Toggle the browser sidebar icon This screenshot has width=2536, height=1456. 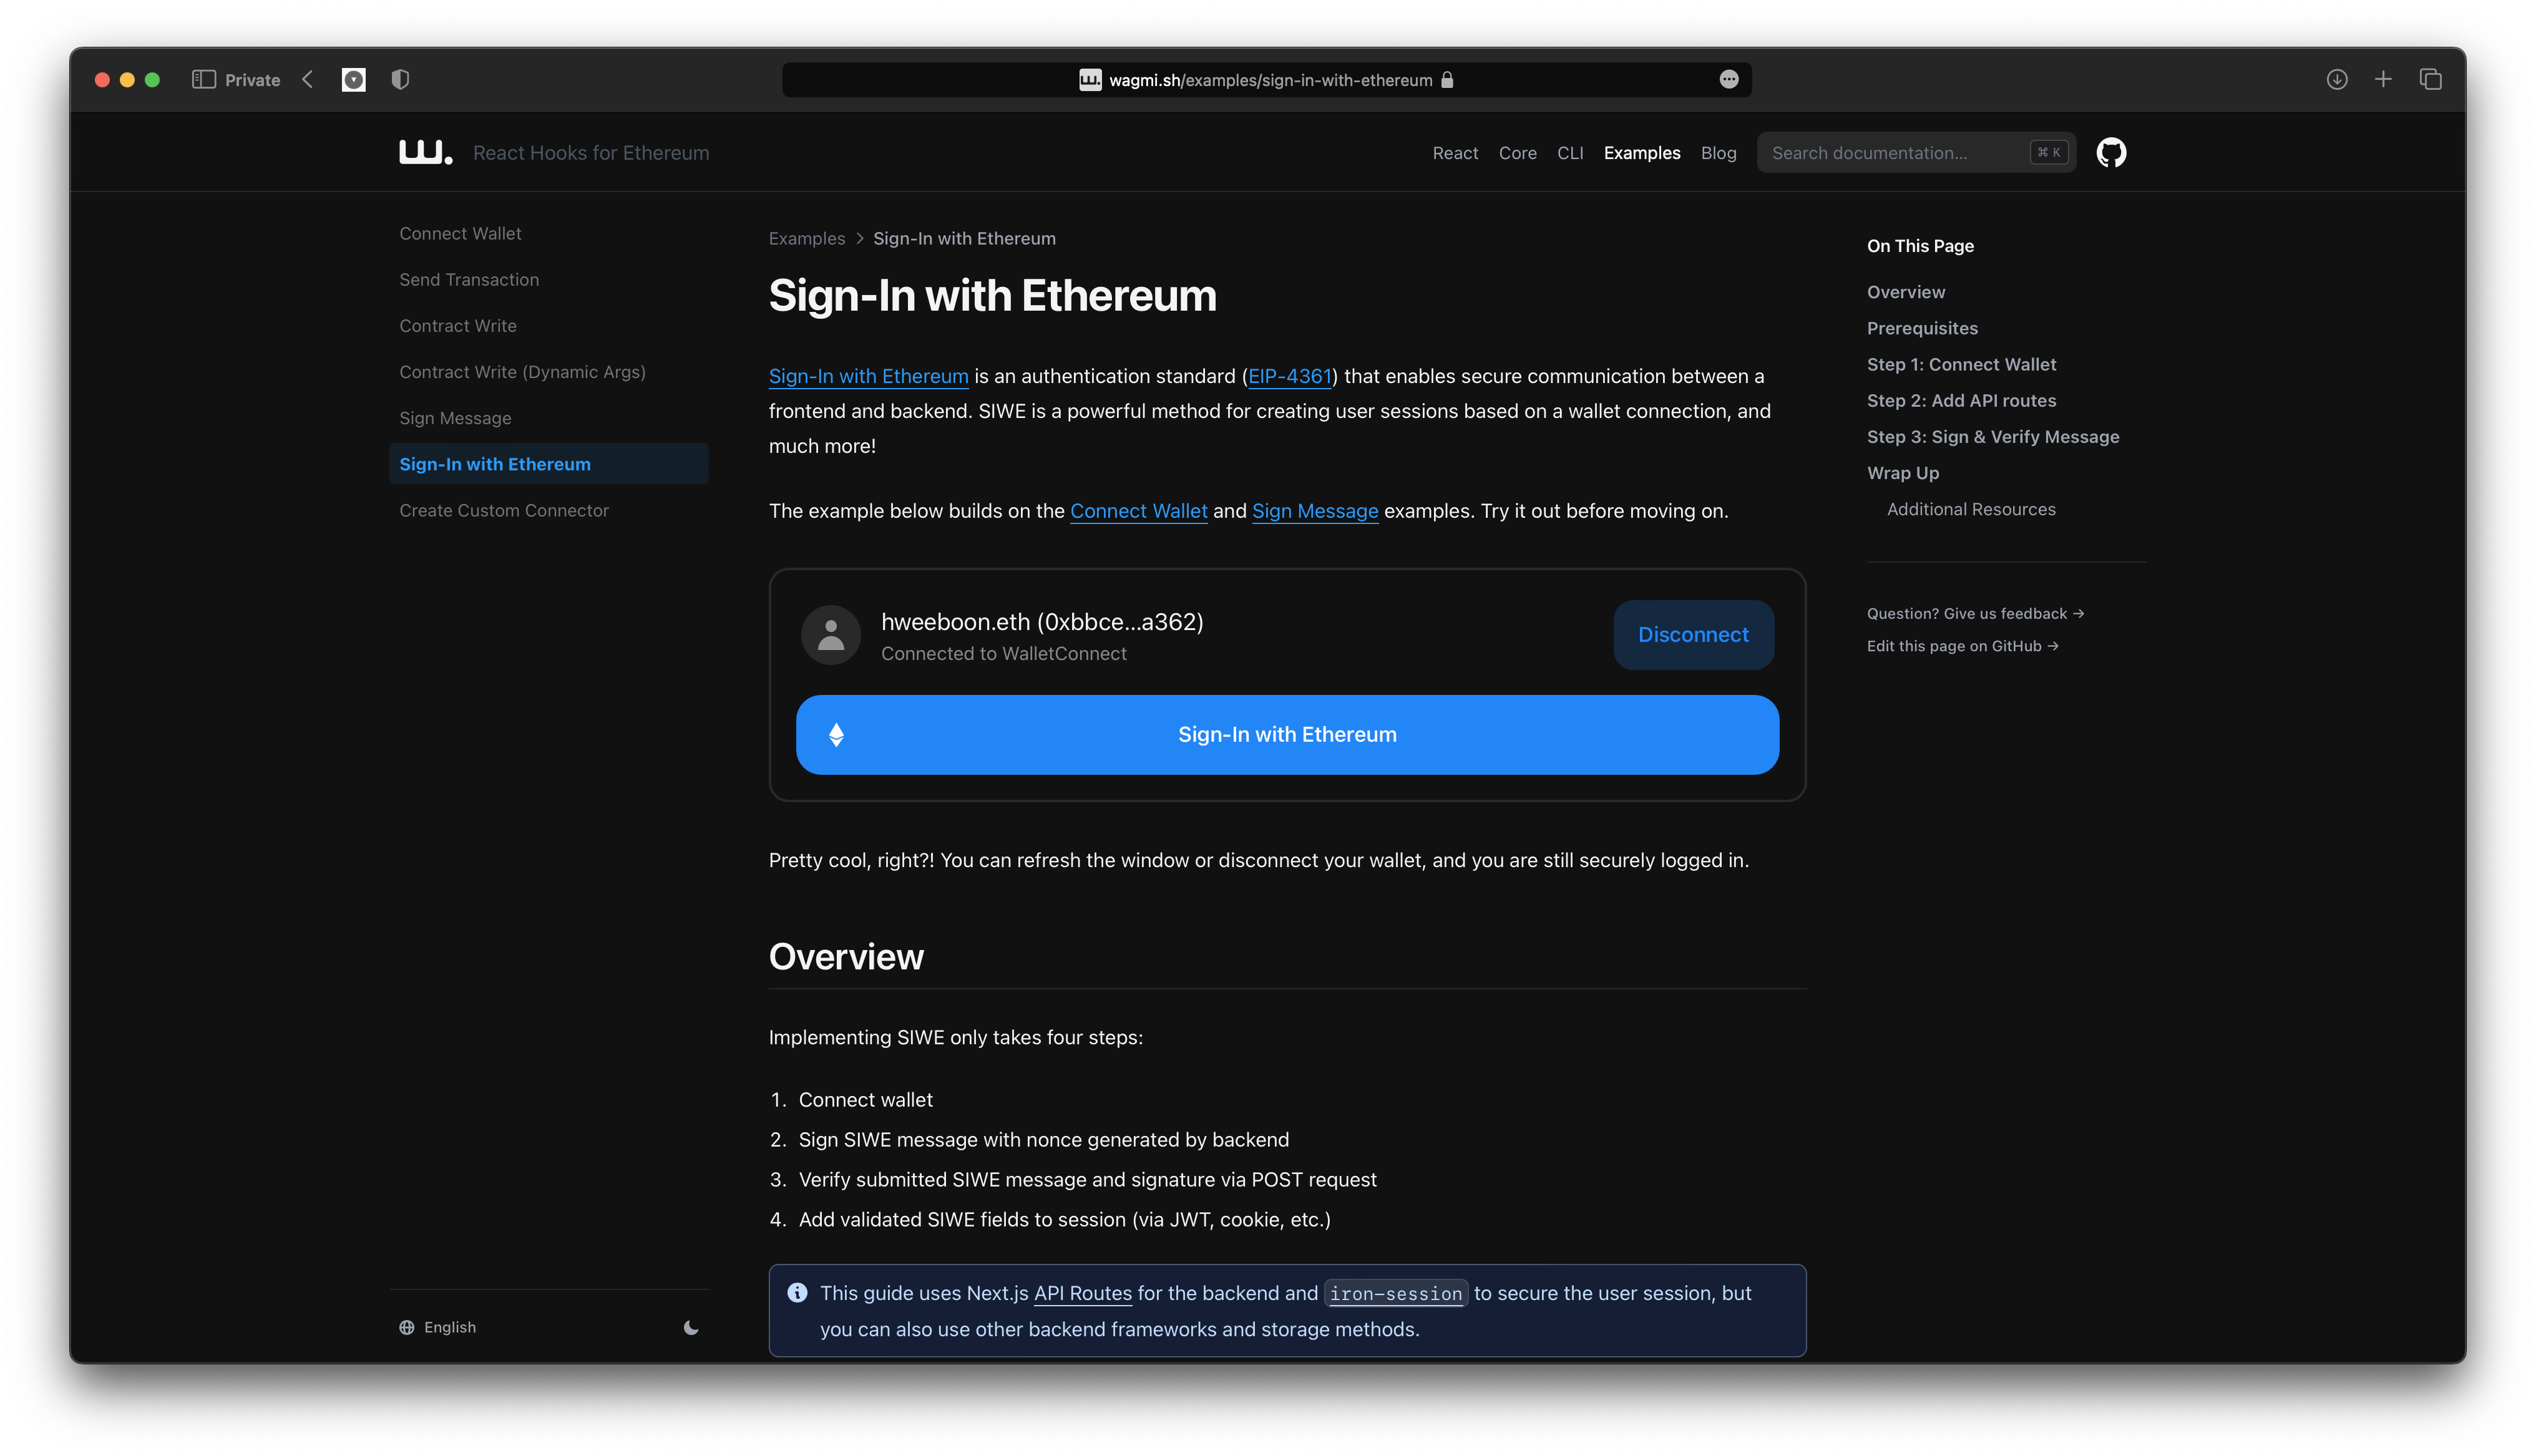coord(205,79)
